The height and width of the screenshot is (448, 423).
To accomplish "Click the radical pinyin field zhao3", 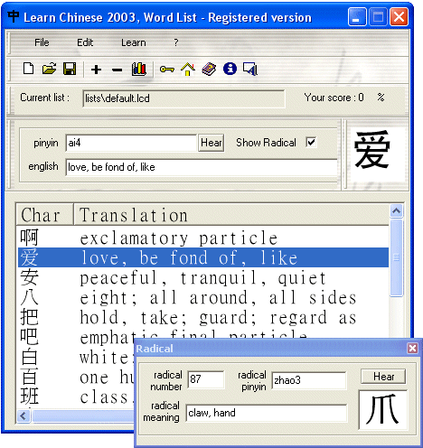I will coord(309,380).
